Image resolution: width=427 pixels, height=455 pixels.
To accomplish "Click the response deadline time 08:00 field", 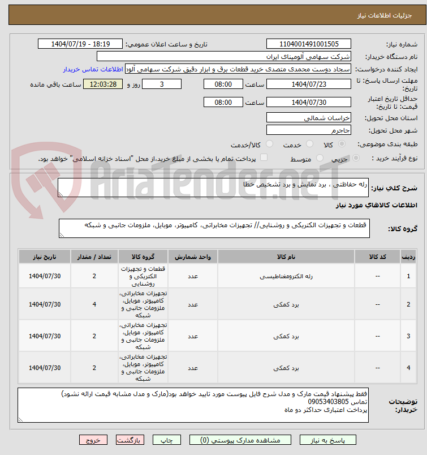I will pos(223,84).
